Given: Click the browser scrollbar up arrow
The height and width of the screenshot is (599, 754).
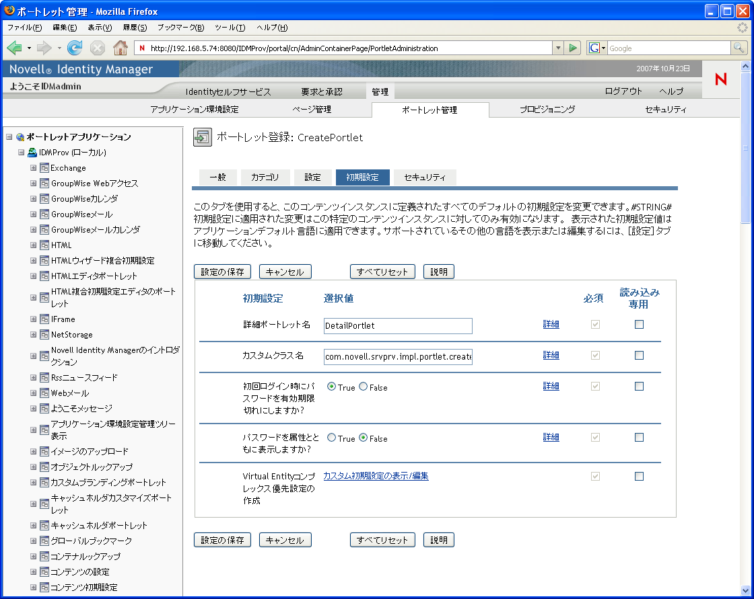Looking at the screenshot, I should click(x=745, y=67).
